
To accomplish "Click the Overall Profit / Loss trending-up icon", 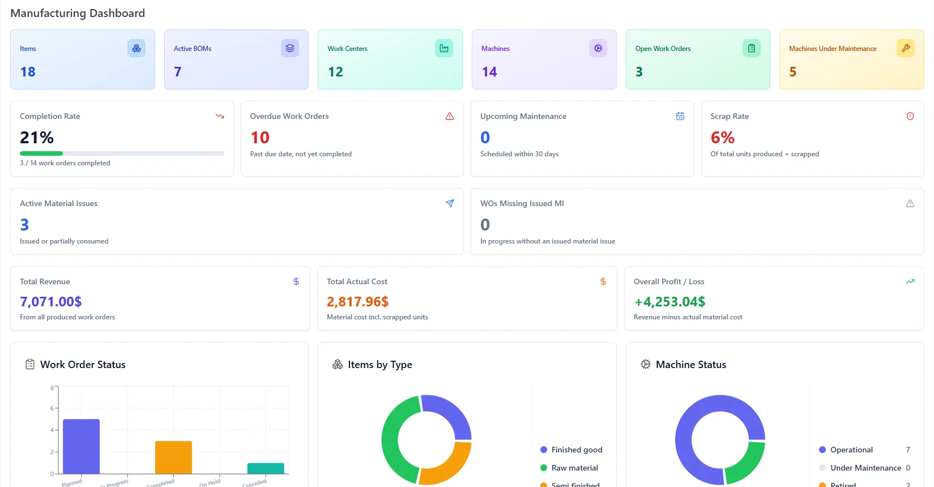I will coord(910,281).
